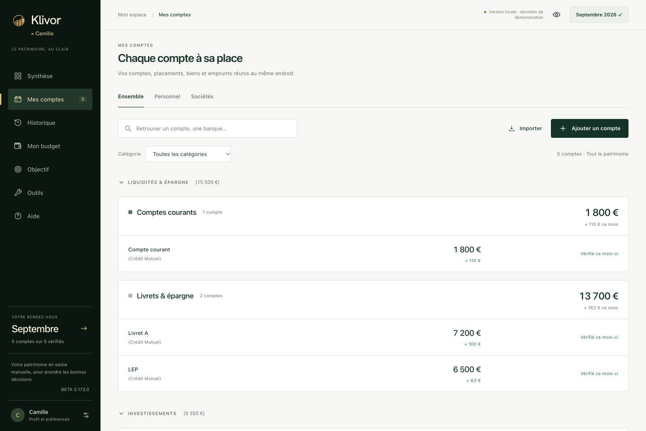Open the Toutes les catégories dropdown

(188, 154)
